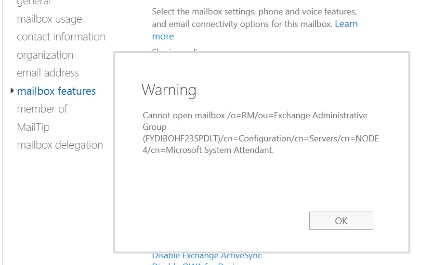Switch to the MailTip section

[x=33, y=127]
